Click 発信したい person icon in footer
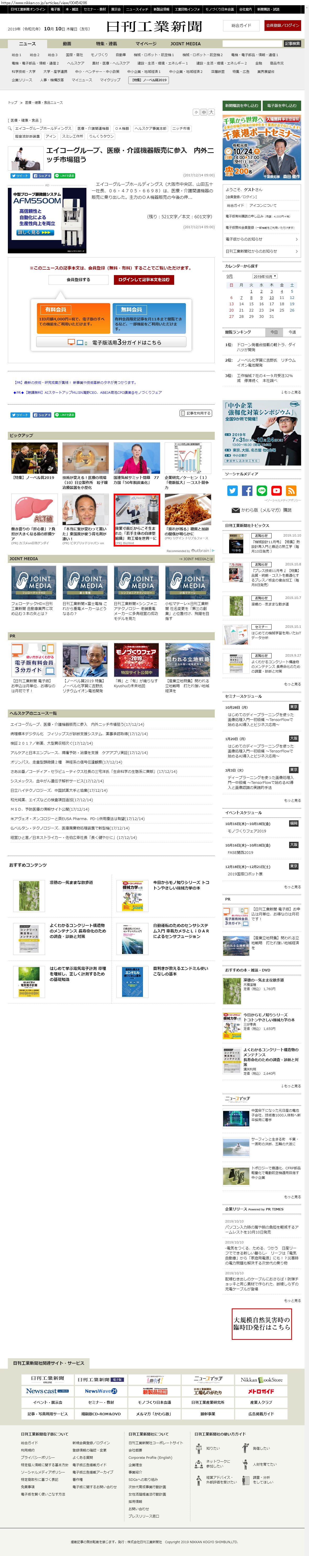The height and width of the screenshot is (1556, 309). click(x=245, y=1448)
